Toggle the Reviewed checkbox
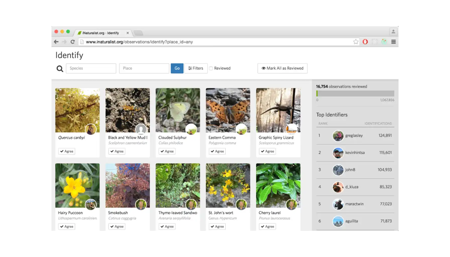The height and width of the screenshot is (257, 450). click(211, 68)
